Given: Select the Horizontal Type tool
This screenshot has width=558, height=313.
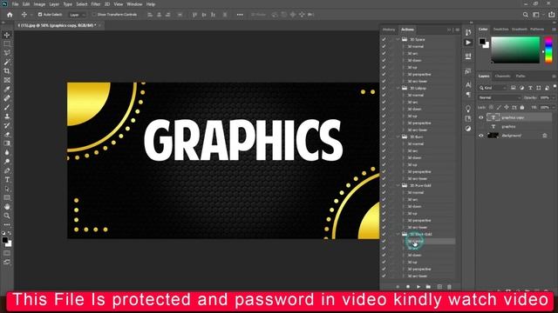Looking at the screenshot, I should [7, 180].
